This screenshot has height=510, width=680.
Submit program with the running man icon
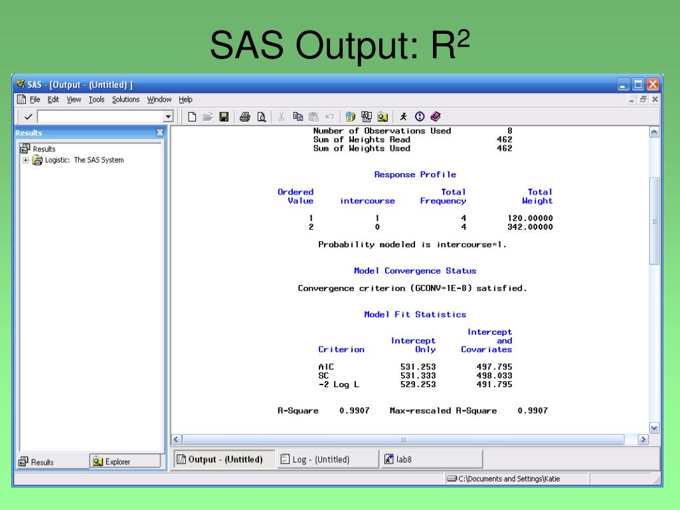coord(403,117)
